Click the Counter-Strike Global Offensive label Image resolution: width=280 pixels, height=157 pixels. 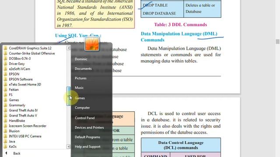pyautogui.click(x=32, y=53)
